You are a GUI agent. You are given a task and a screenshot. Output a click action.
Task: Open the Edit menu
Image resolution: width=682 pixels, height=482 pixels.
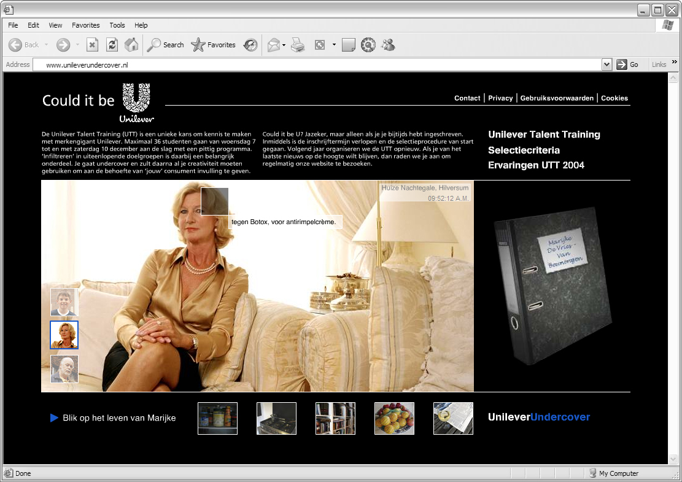tap(34, 25)
